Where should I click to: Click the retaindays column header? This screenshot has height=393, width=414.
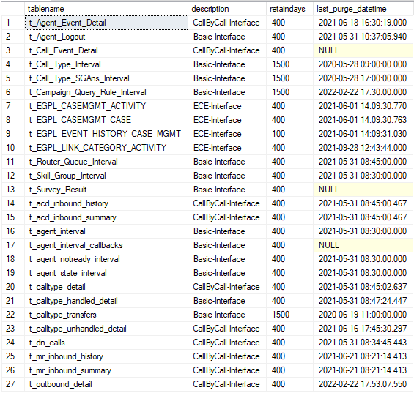pos(289,9)
